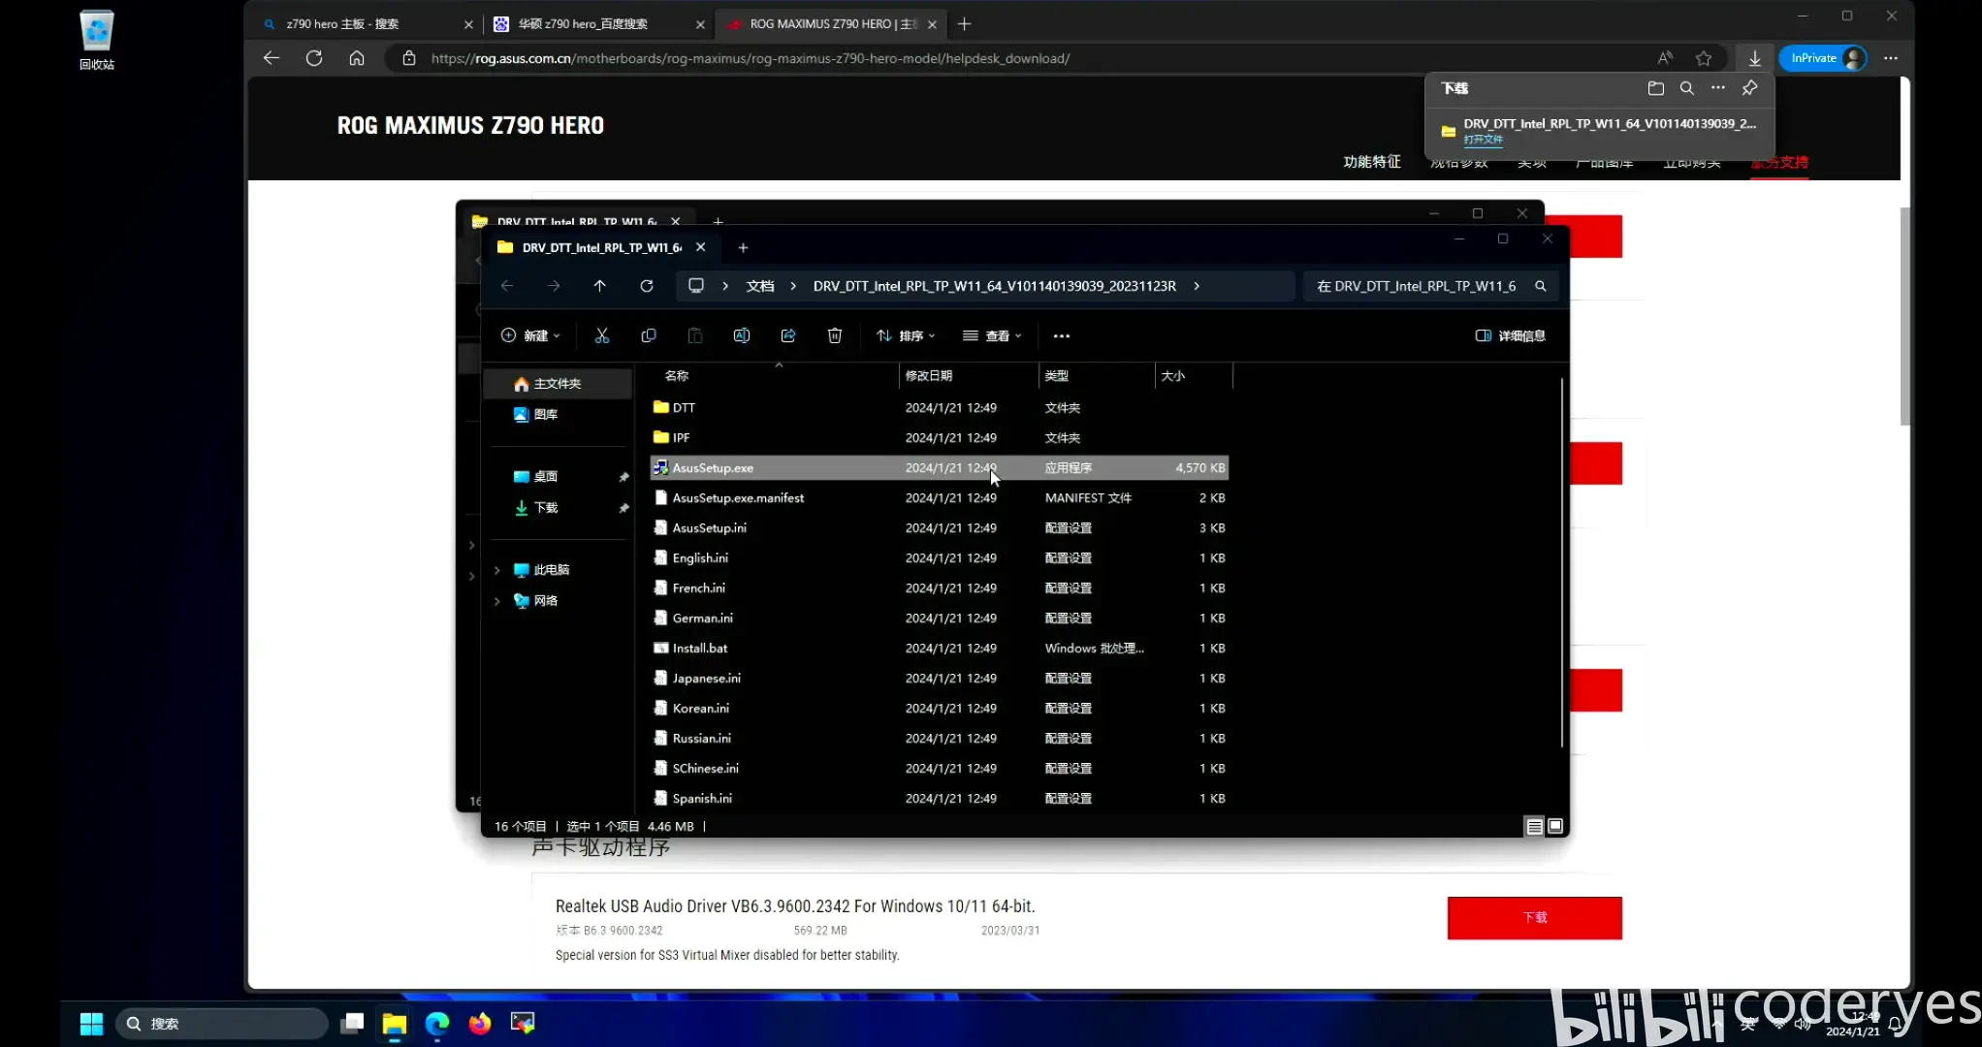The image size is (1982, 1047).
Task: Sort files by the Name column header
Action: point(677,375)
